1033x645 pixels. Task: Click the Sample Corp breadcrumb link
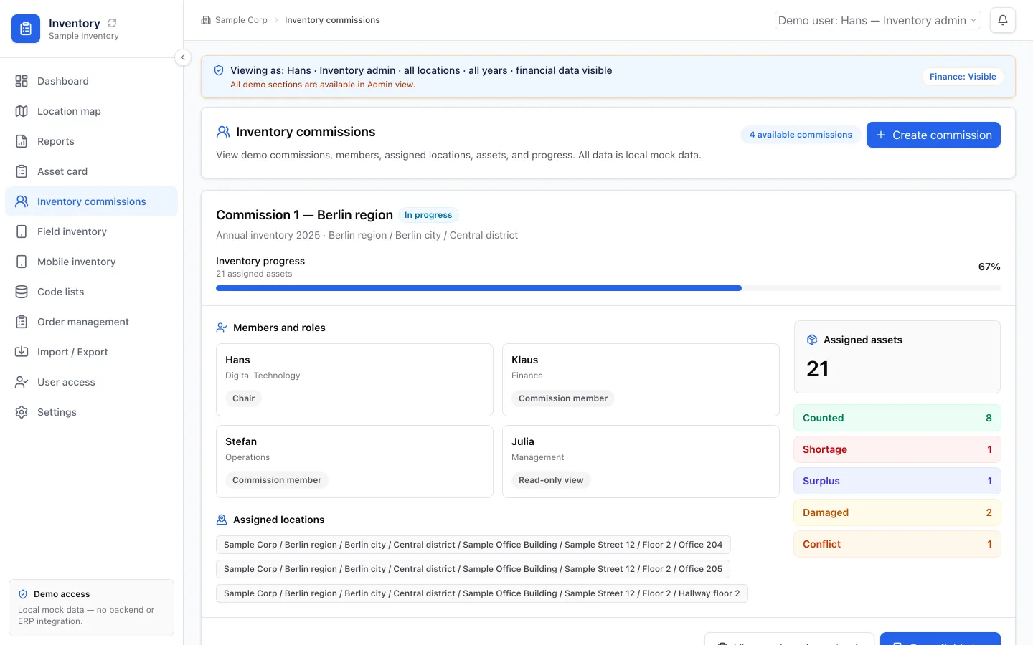(241, 20)
